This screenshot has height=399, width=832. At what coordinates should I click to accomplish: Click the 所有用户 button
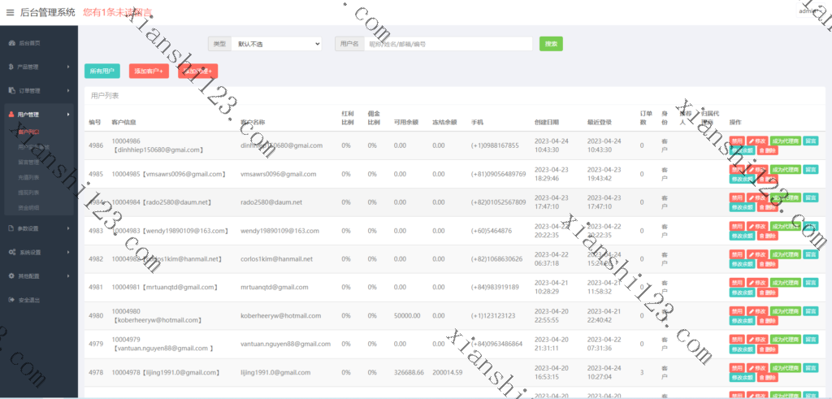pos(102,71)
